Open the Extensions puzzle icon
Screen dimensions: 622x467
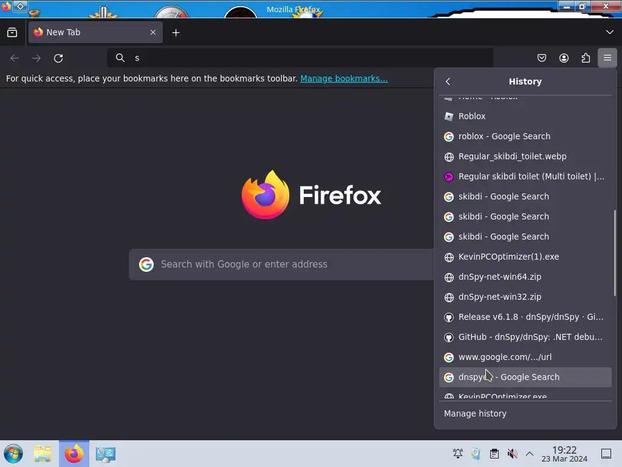586,58
